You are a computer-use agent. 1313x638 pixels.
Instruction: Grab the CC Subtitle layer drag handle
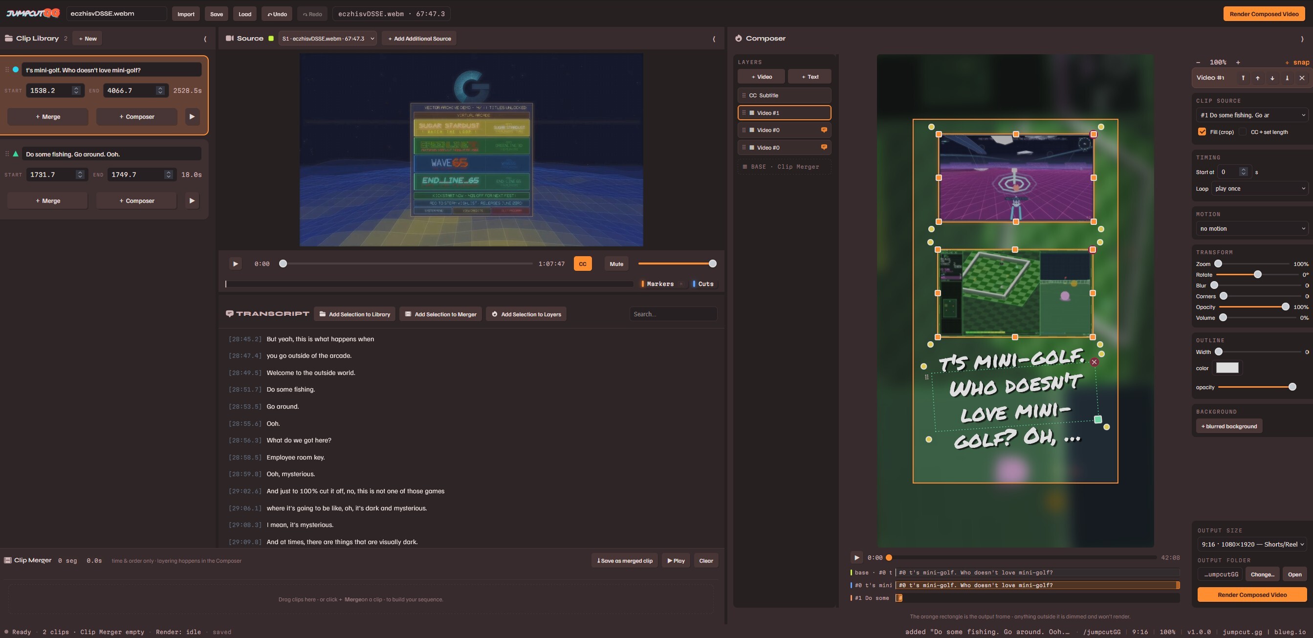[x=744, y=95]
